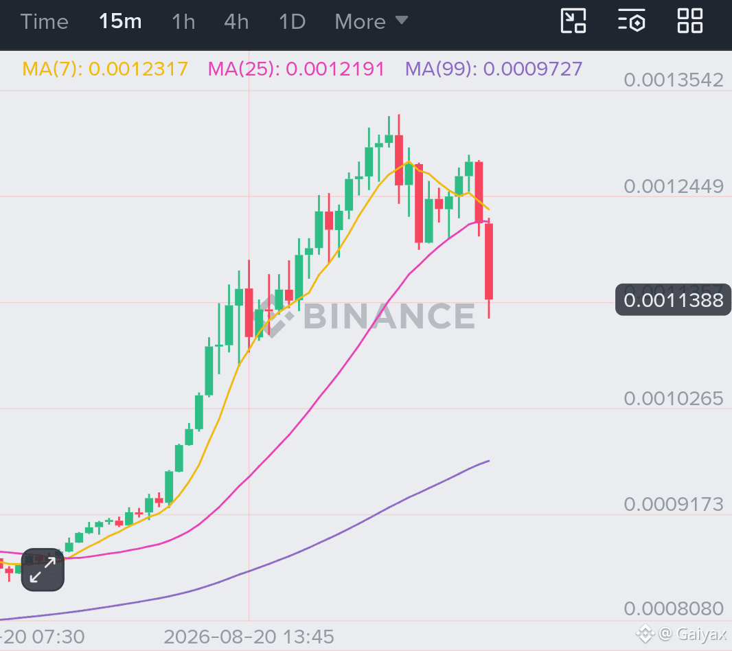Image resolution: width=732 pixels, height=651 pixels.
Task: Click the MA(99): 0.0009727 label
Action: (x=494, y=69)
